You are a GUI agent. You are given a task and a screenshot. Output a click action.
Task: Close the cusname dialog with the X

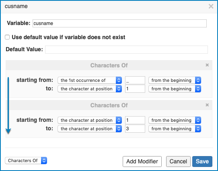[x=211, y=6]
